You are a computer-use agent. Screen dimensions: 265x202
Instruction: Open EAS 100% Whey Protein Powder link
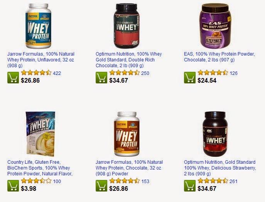(x=219, y=57)
